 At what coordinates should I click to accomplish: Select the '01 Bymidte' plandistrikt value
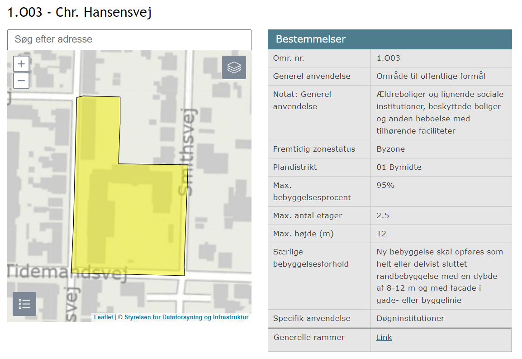pyautogui.click(x=399, y=167)
